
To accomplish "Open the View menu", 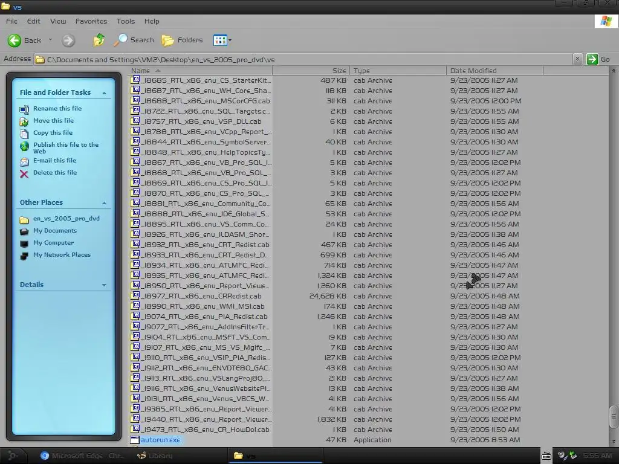I will click(x=58, y=21).
